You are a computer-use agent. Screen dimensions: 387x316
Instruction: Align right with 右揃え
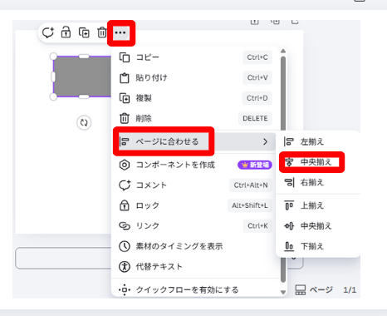coord(318,182)
